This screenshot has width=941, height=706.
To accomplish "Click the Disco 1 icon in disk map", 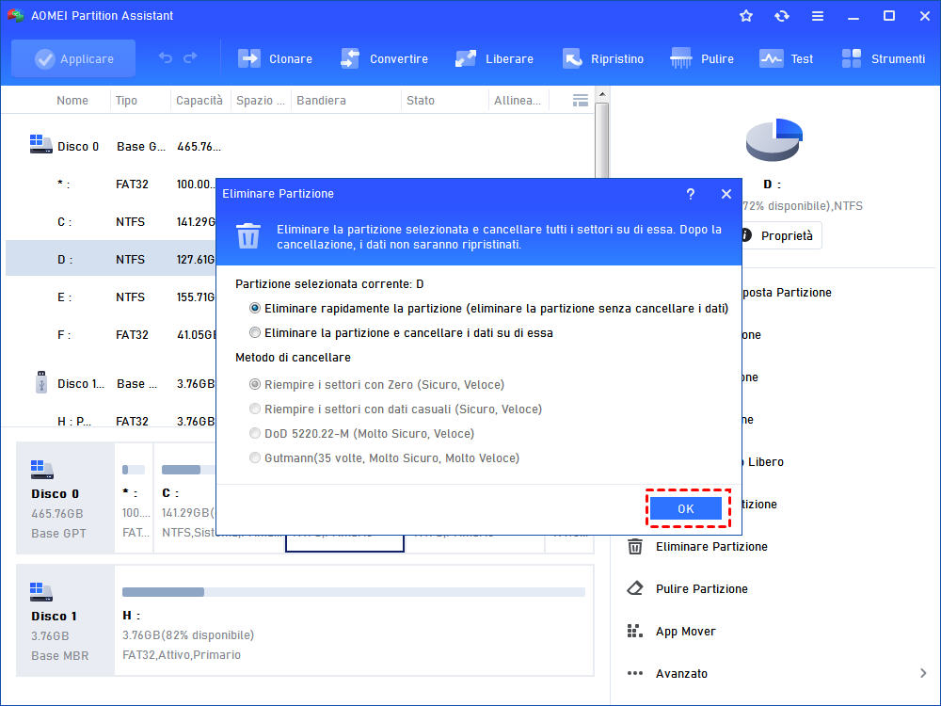I will 41,592.
